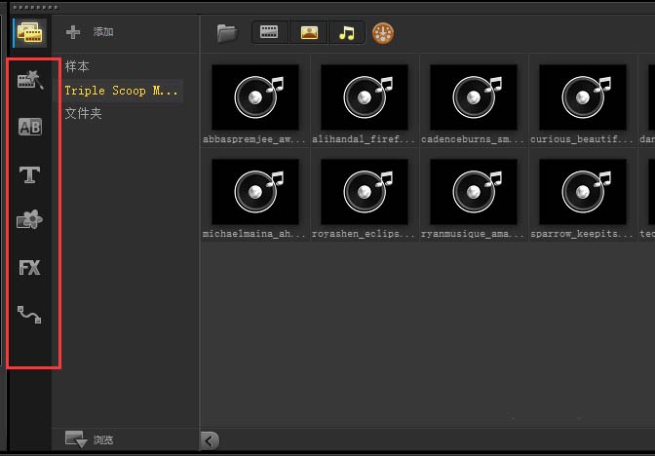
Task: Open the FX Filters panel
Action: (x=29, y=267)
